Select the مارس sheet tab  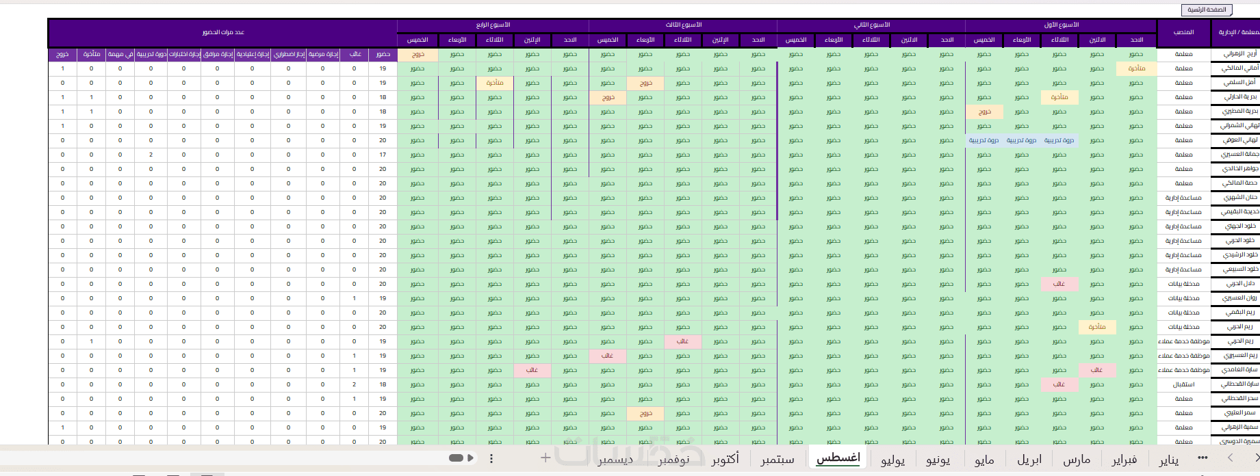click(1076, 459)
